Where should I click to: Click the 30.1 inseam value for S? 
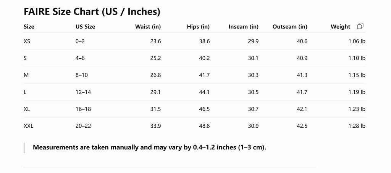point(254,58)
